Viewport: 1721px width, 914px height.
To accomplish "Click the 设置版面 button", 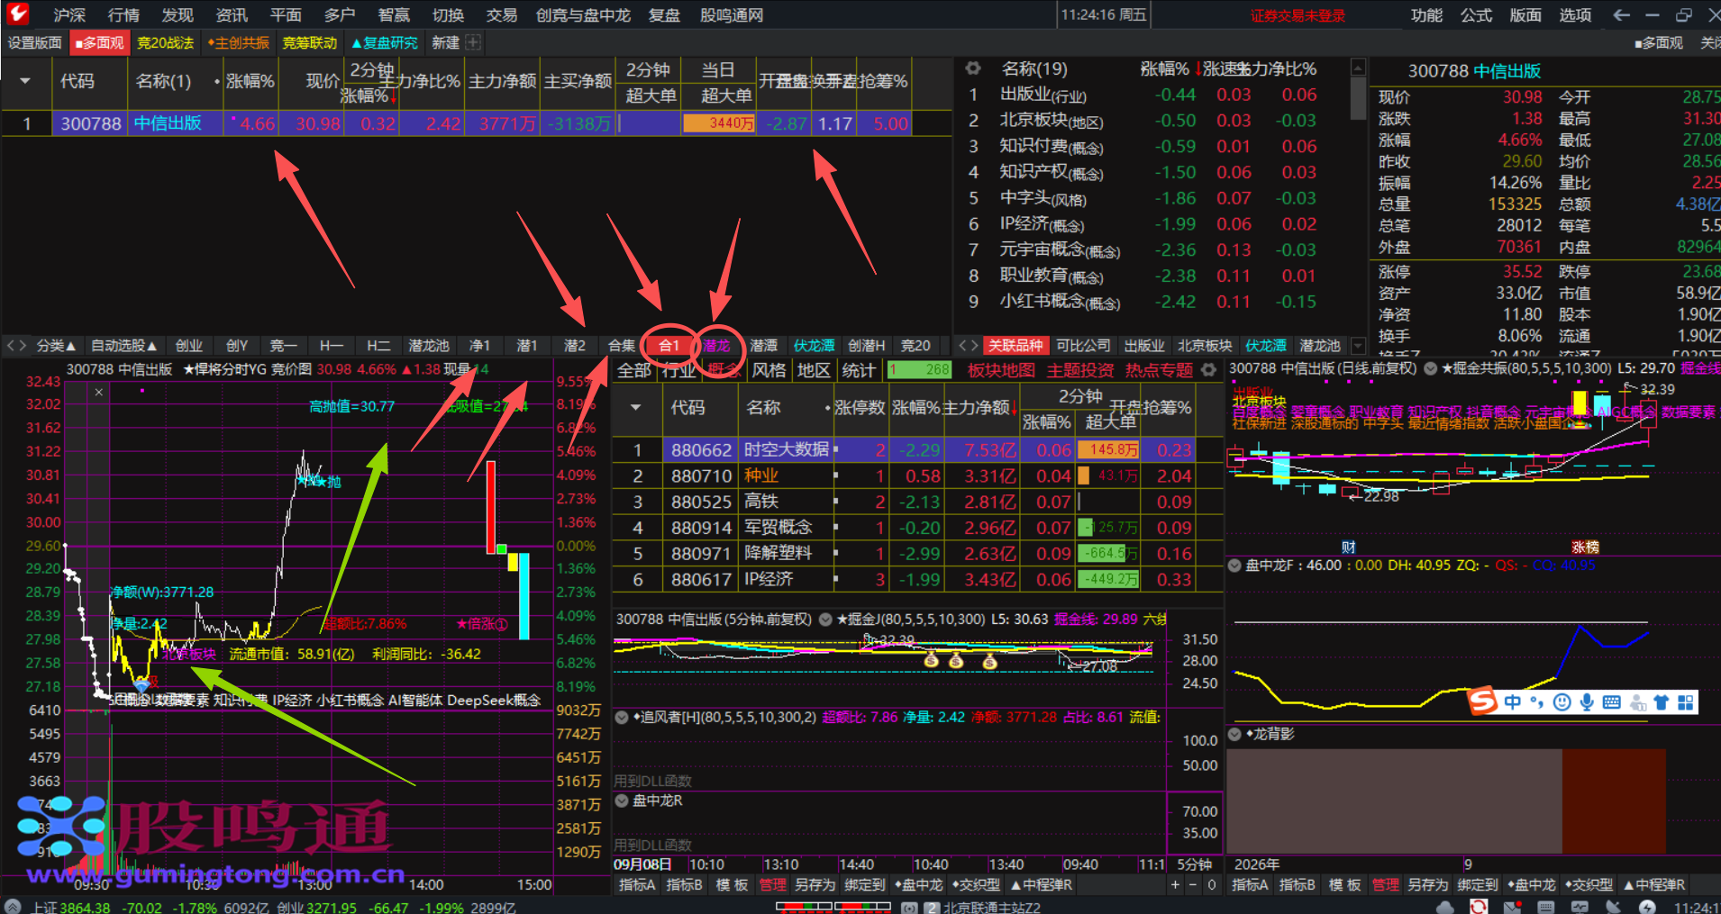I will click(x=34, y=42).
